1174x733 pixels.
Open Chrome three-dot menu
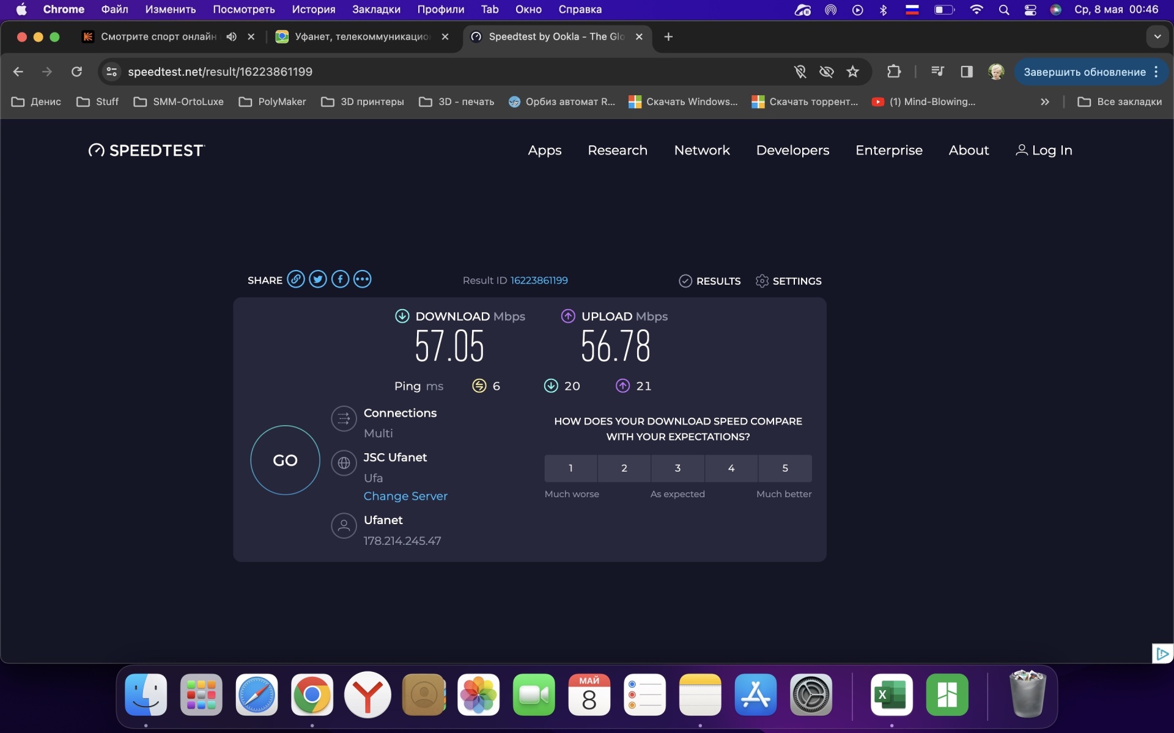pyautogui.click(x=1156, y=72)
